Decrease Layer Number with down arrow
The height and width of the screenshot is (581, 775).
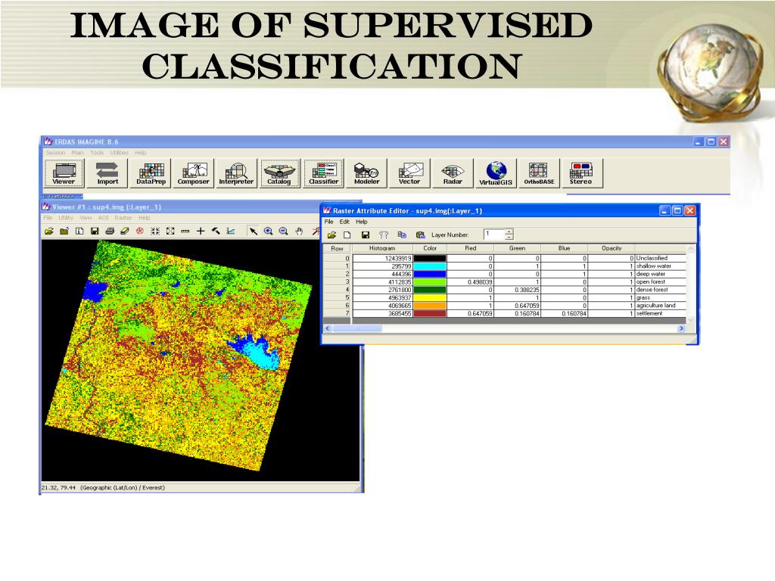point(509,237)
